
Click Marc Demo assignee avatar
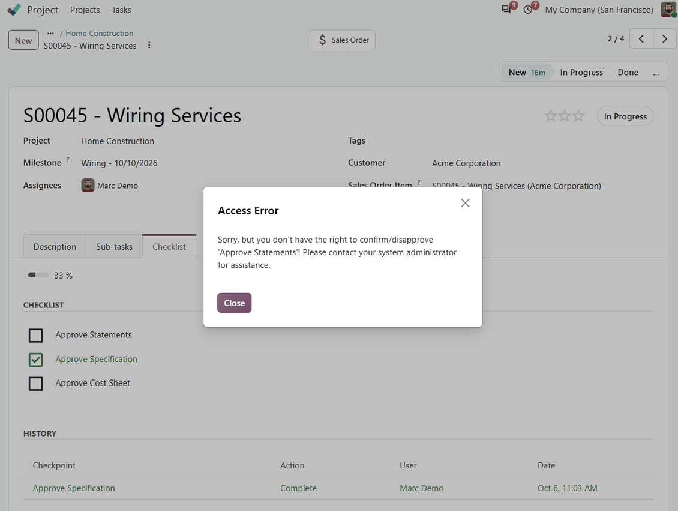(88, 185)
